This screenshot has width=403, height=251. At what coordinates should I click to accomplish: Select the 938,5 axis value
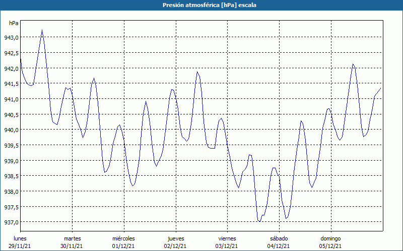click(x=11, y=176)
